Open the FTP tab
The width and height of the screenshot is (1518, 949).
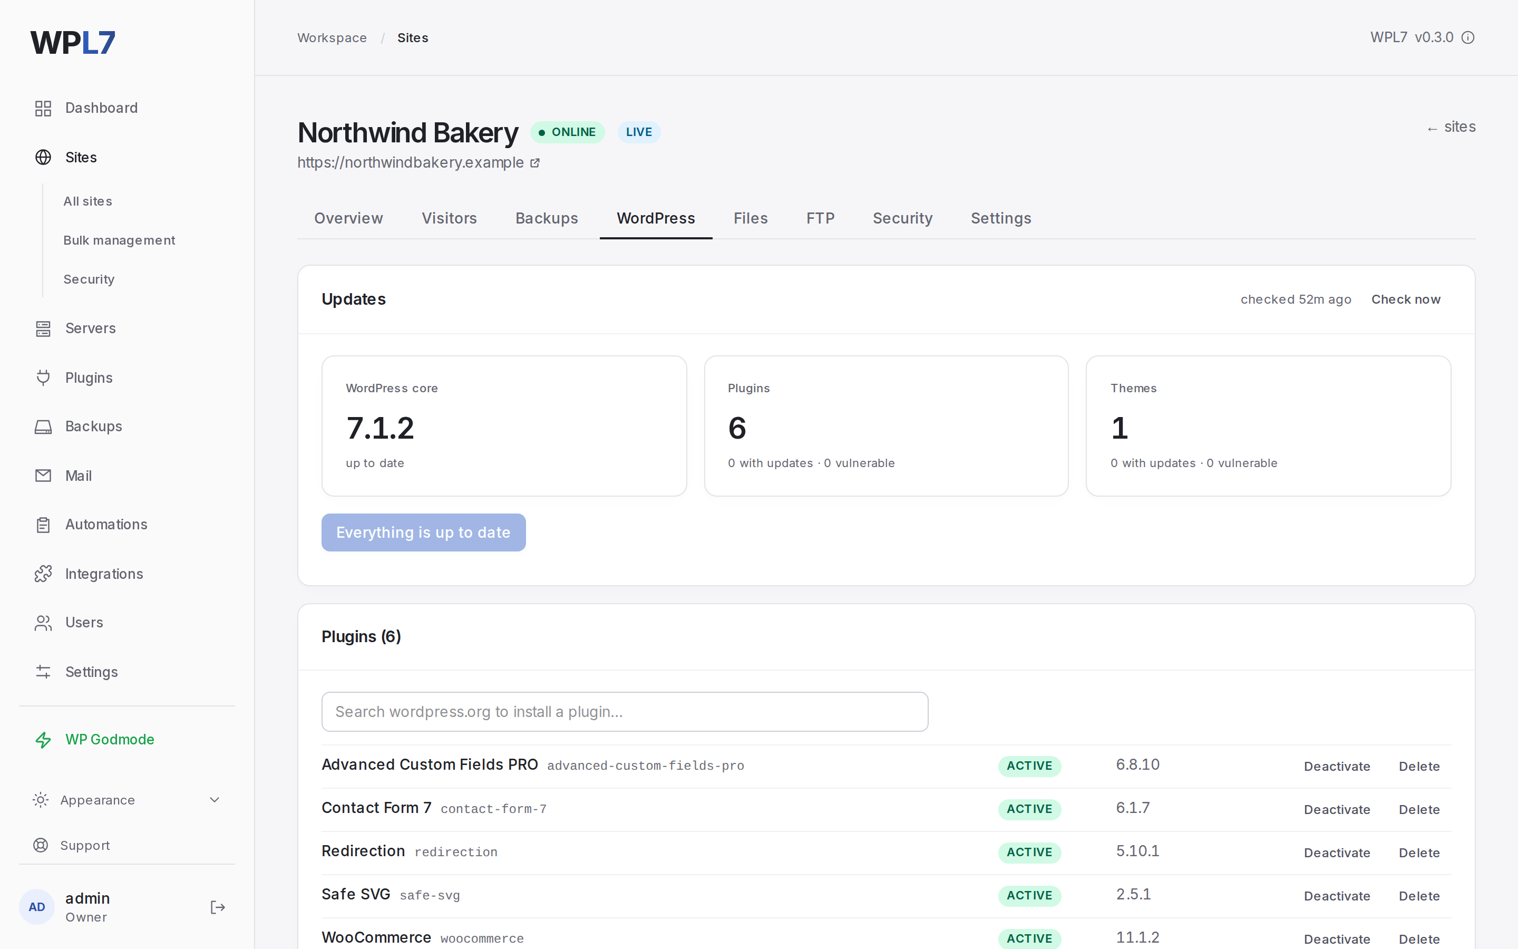pos(821,218)
